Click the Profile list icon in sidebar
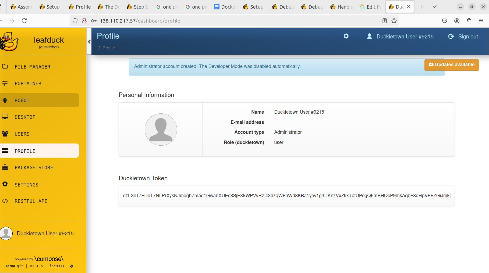 (5, 150)
